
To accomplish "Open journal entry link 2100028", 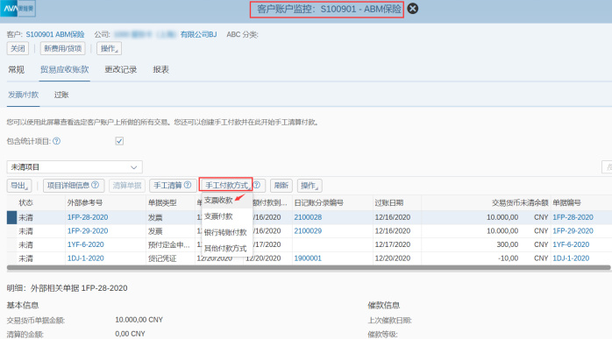I will point(308,217).
